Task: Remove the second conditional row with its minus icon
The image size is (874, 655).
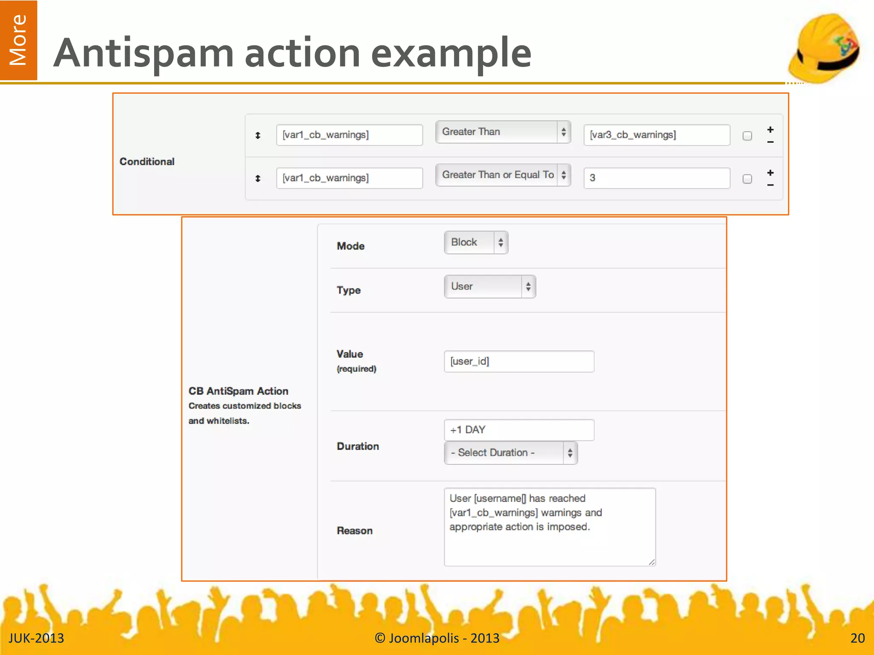Action: pyautogui.click(x=770, y=185)
